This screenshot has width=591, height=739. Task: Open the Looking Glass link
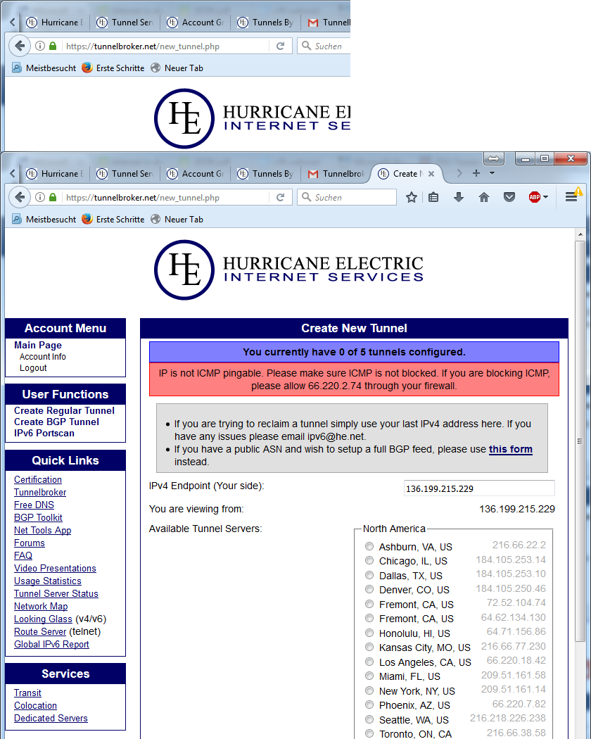coord(43,619)
